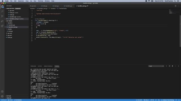Open the Terminal menu

(40, 1)
